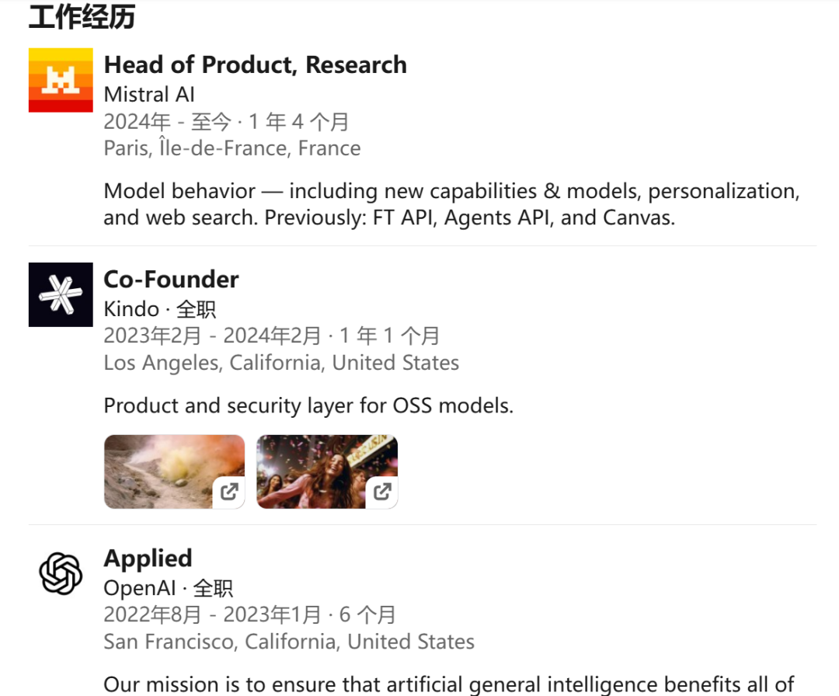Open the smoky landscape media thumbnail
The height and width of the screenshot is (696, 839).
(x=163, y=467)
